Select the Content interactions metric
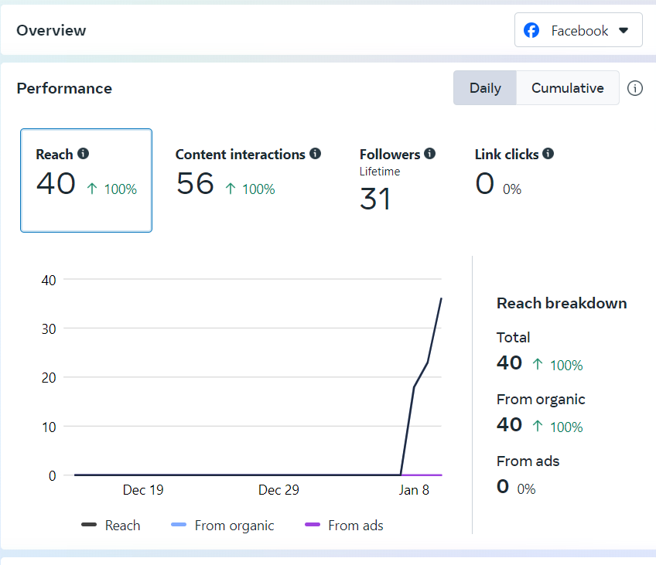The image size is (656, 565). pos(248,174)
